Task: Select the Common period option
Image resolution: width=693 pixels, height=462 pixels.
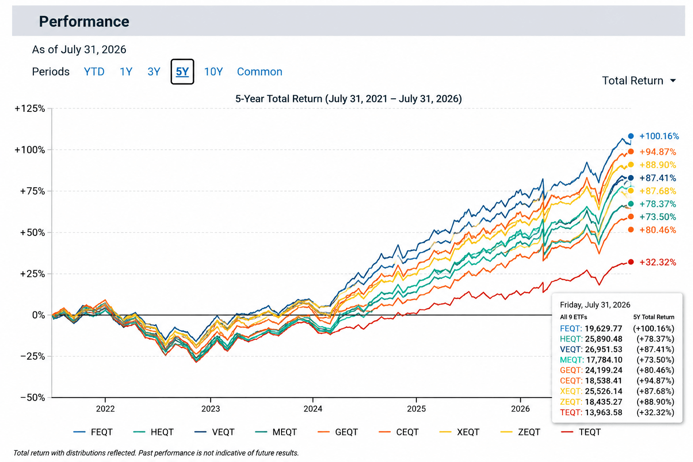Action: (x=260, y=72)
